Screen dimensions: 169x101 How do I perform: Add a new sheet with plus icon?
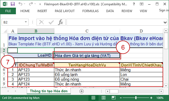tap(82, 91)
